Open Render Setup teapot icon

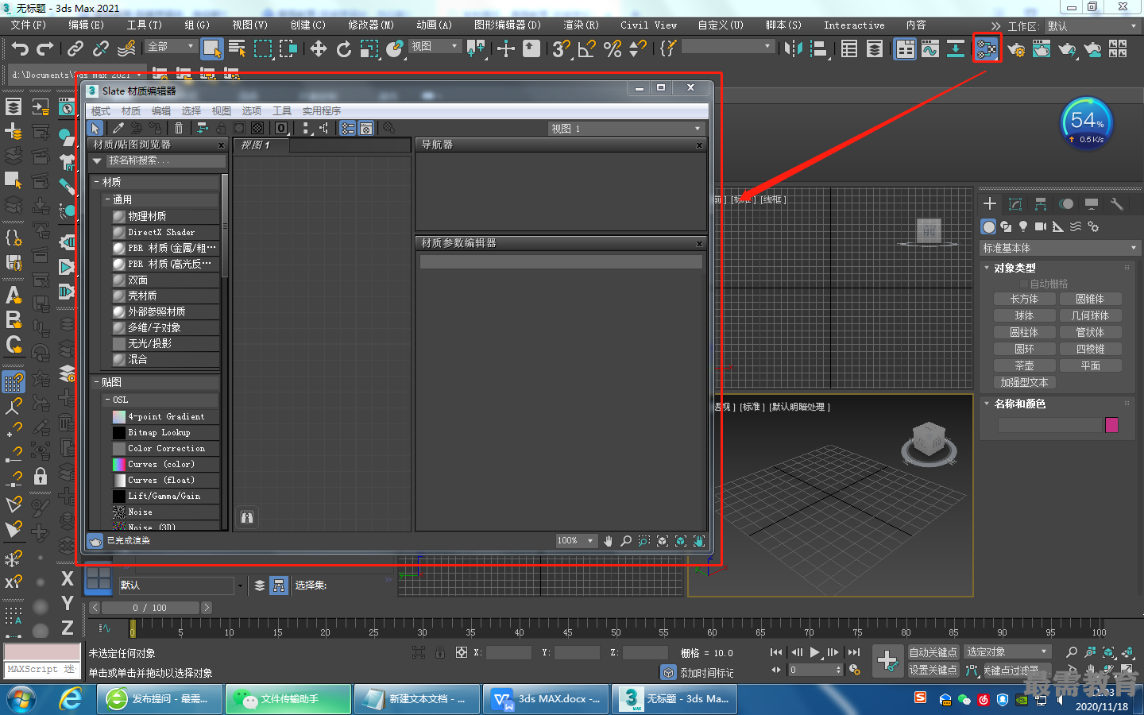1016,49
